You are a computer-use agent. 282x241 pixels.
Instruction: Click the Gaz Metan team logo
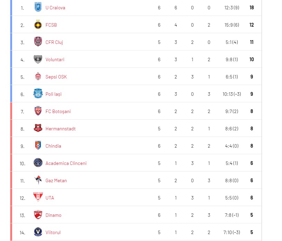click(x=38, y=180)
